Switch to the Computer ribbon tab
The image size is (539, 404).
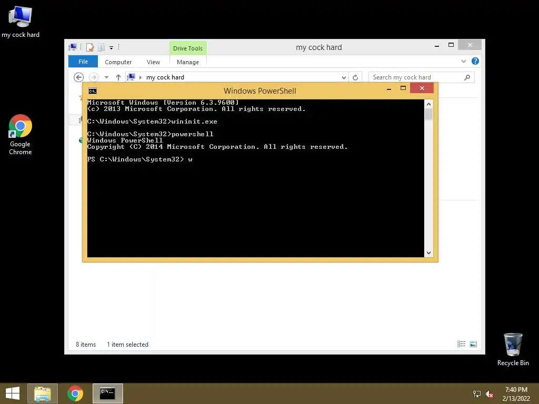(x=118, y=62)
